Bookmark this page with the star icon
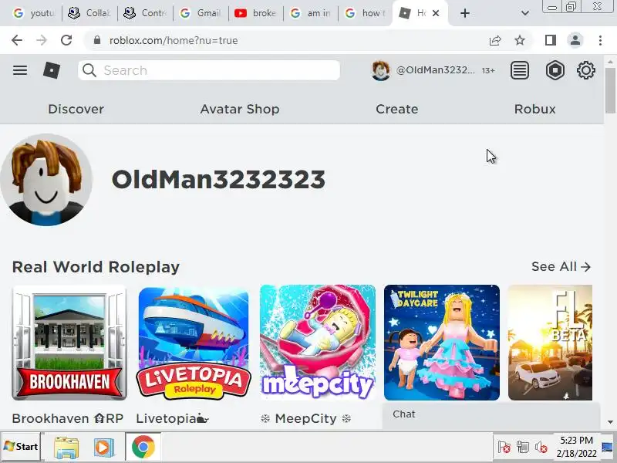This screenshot has width=617, height=463. click(520, 40)
